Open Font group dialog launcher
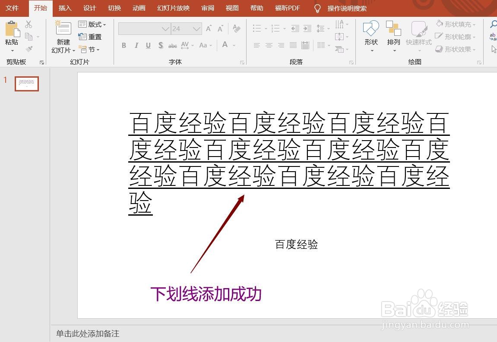497x342 pixels. click(242, 63)
